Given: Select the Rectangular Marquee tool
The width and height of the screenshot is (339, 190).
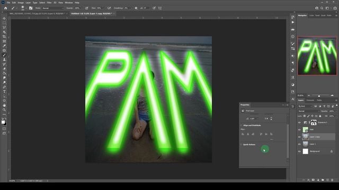Looking at the screenshot, I should [x=4, y=23].
